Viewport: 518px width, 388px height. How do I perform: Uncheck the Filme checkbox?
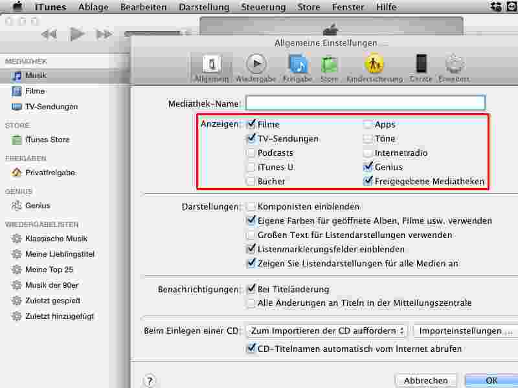click(x=251, y=124)
